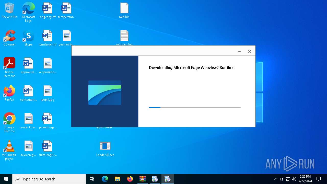
Task: Click the Webview2 installer logo image
Action: tap(105, 93)
